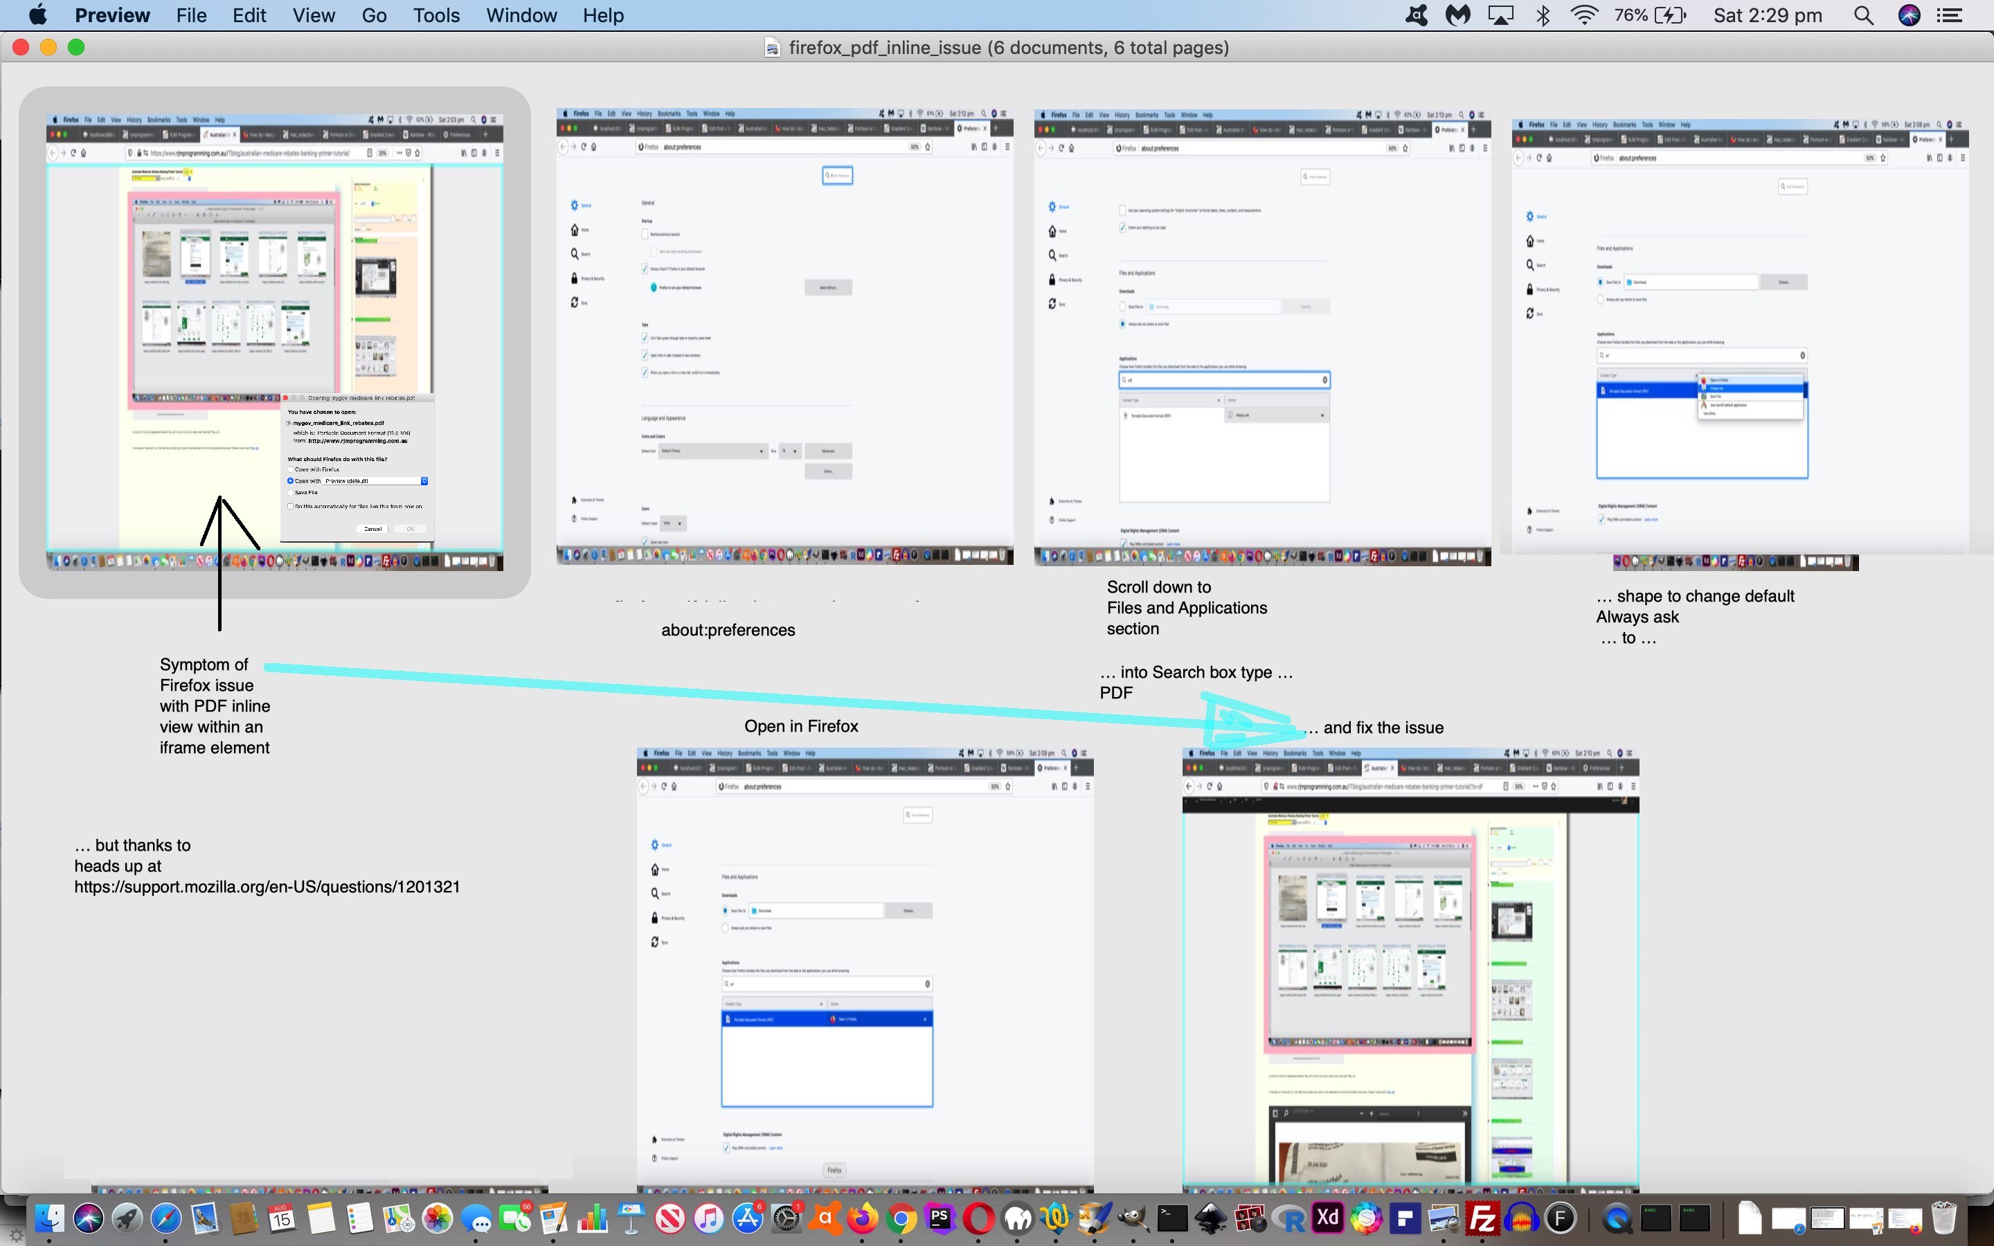
Task: Launch Firefox from the Dock
Action: [x=863, y=1218]
